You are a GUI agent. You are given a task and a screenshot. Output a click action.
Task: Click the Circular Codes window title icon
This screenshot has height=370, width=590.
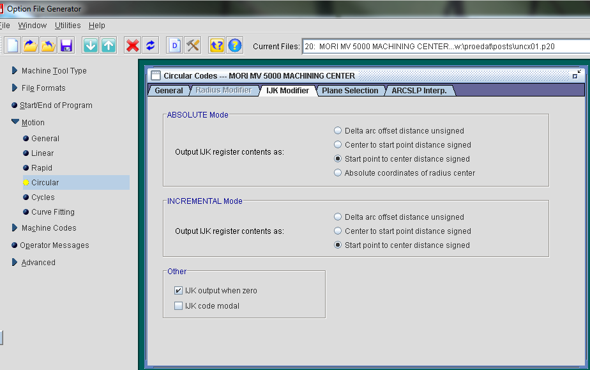coord(156,75)
